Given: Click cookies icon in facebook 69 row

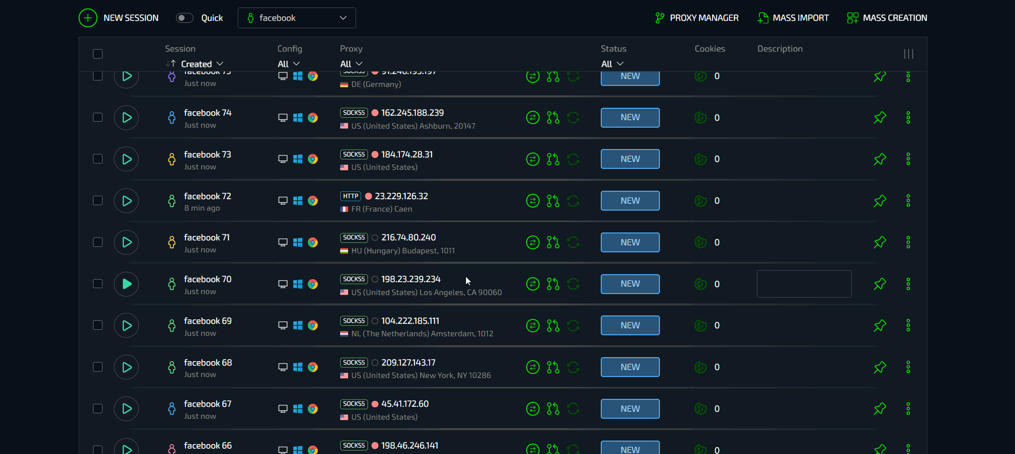Looking at the screenshot, I should (700, 325).
